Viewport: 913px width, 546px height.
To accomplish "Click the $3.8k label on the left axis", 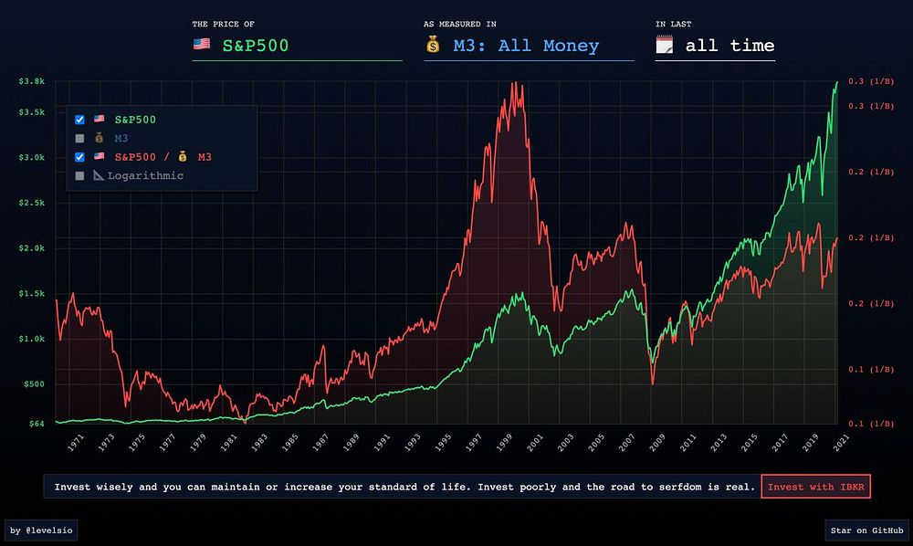I will [31, 81].
